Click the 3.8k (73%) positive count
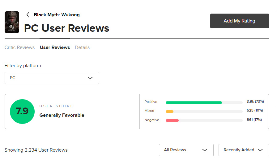This screenshot has width=277, height=159. point(255,101)
